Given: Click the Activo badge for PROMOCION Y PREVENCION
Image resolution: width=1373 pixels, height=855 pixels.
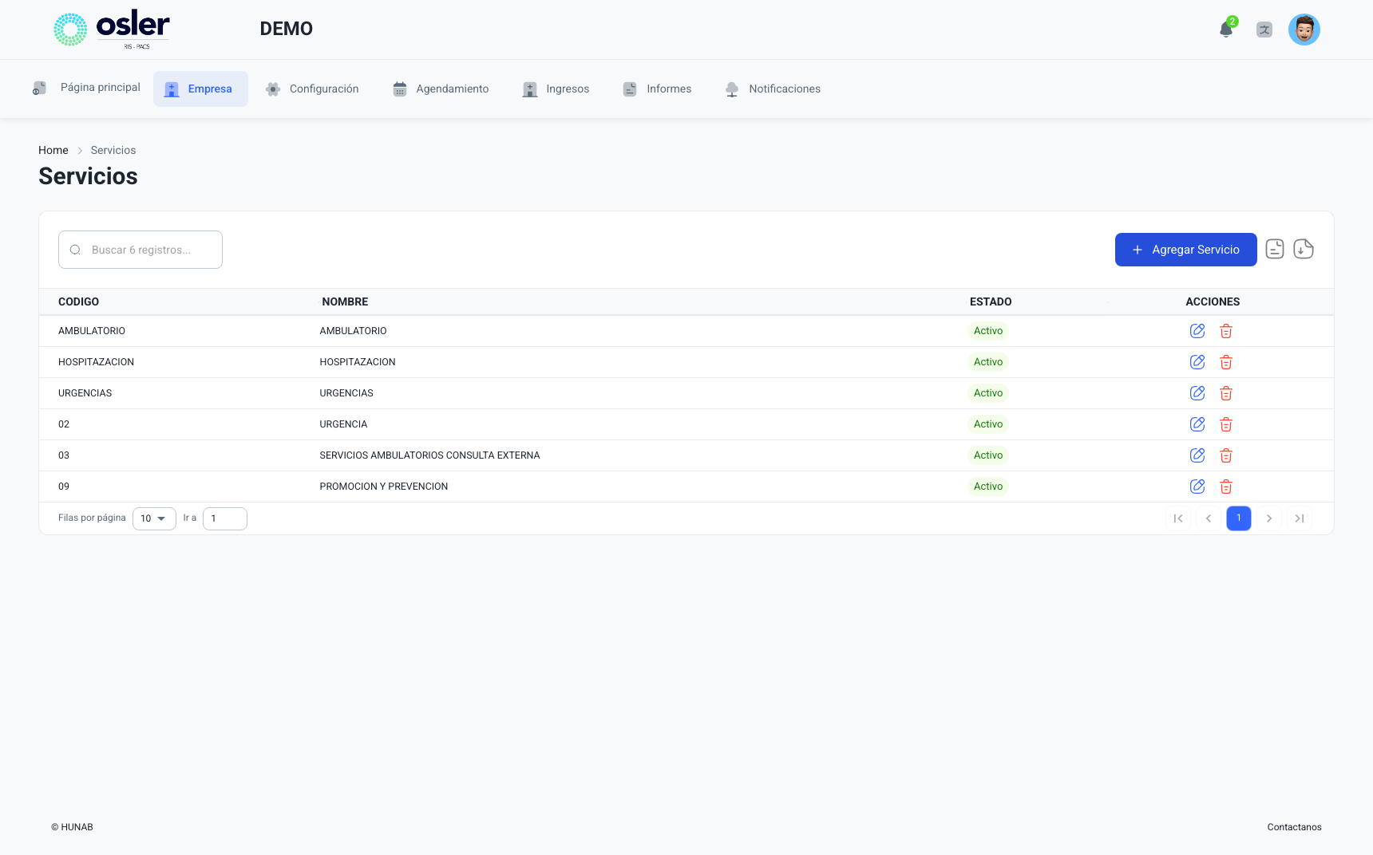Looking at the screenshot, I should pyautogui.click(x=988, y=487).
